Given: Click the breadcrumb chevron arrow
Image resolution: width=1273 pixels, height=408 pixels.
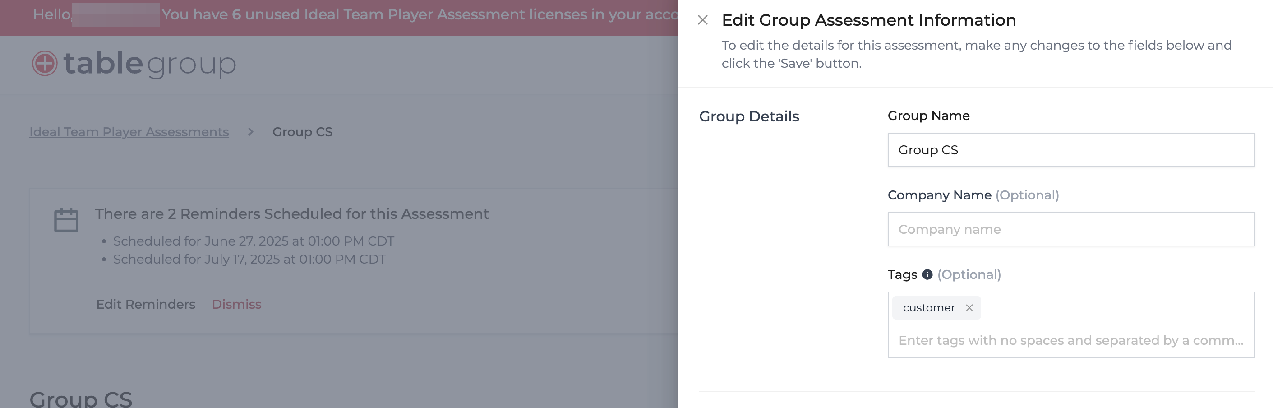Looking at the screenshot, I should click(x=250, y=132).
